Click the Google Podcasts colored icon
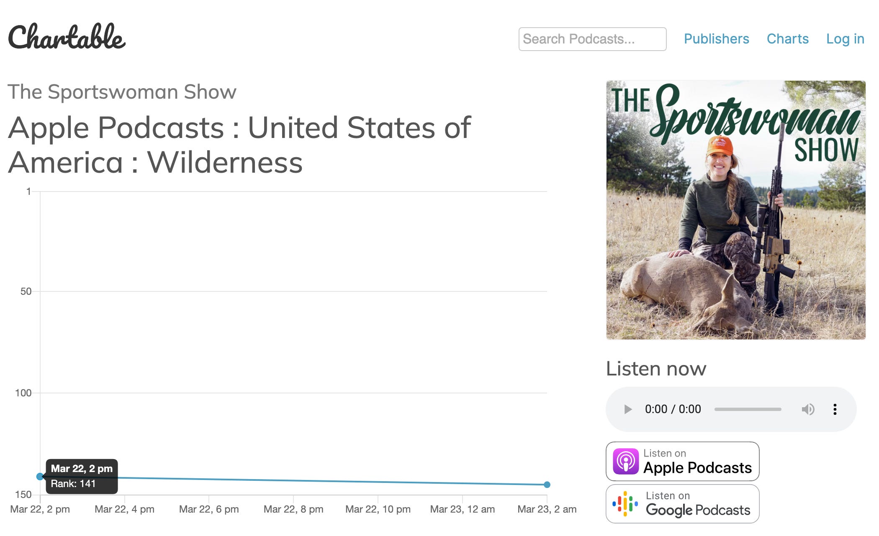Screen dimensions: 879x536 625,504
